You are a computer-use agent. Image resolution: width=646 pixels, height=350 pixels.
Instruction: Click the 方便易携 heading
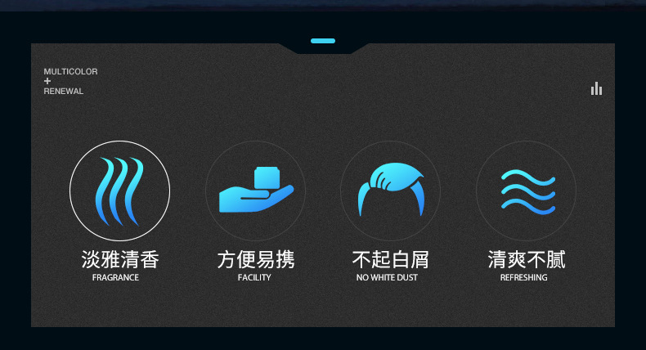point(256,260)
